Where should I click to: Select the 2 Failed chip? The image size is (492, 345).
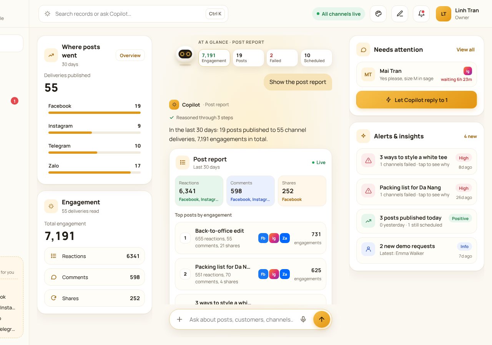[282, 58]
